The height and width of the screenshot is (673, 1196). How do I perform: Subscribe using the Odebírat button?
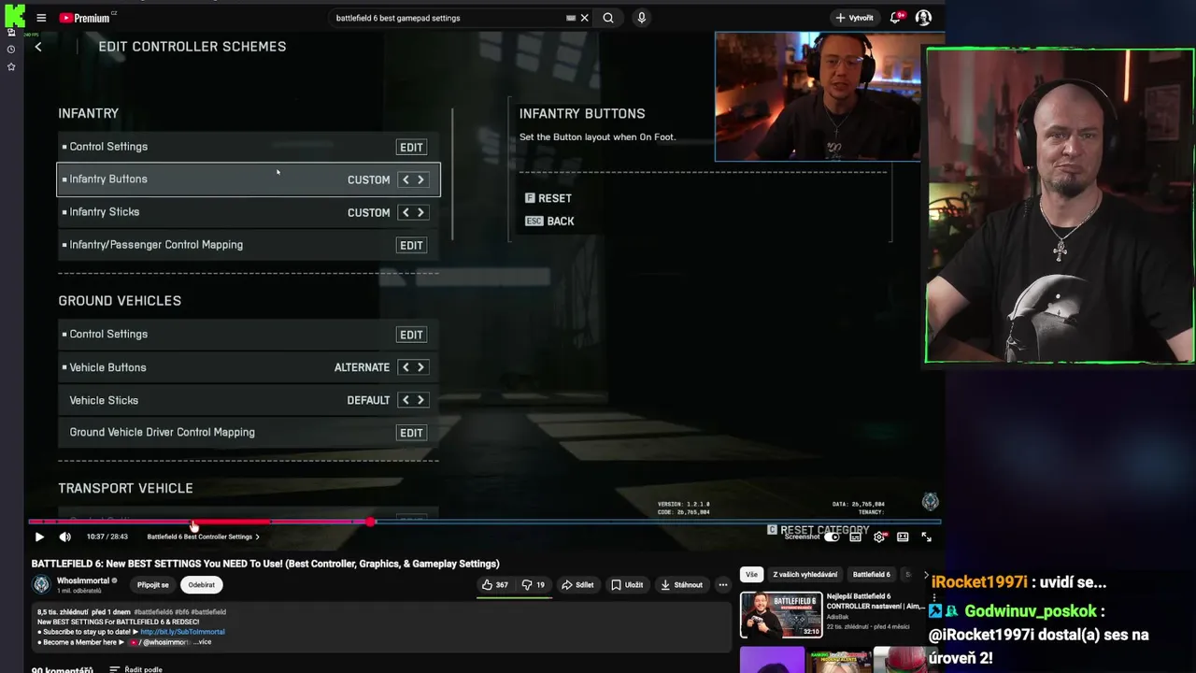(x=201, y=585)
